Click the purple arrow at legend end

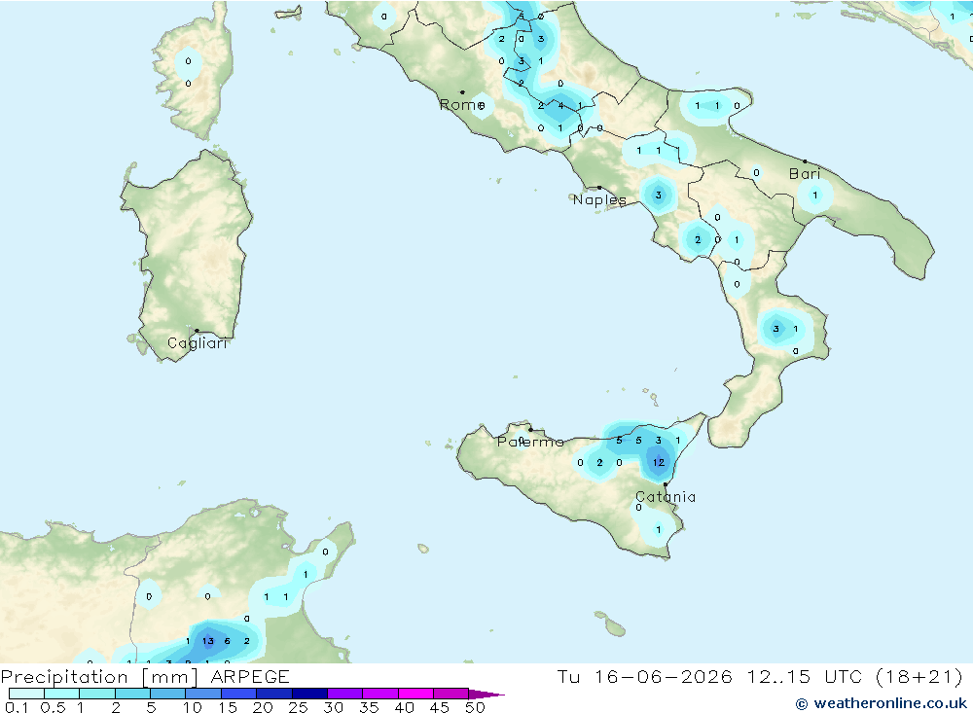point(486,694)
